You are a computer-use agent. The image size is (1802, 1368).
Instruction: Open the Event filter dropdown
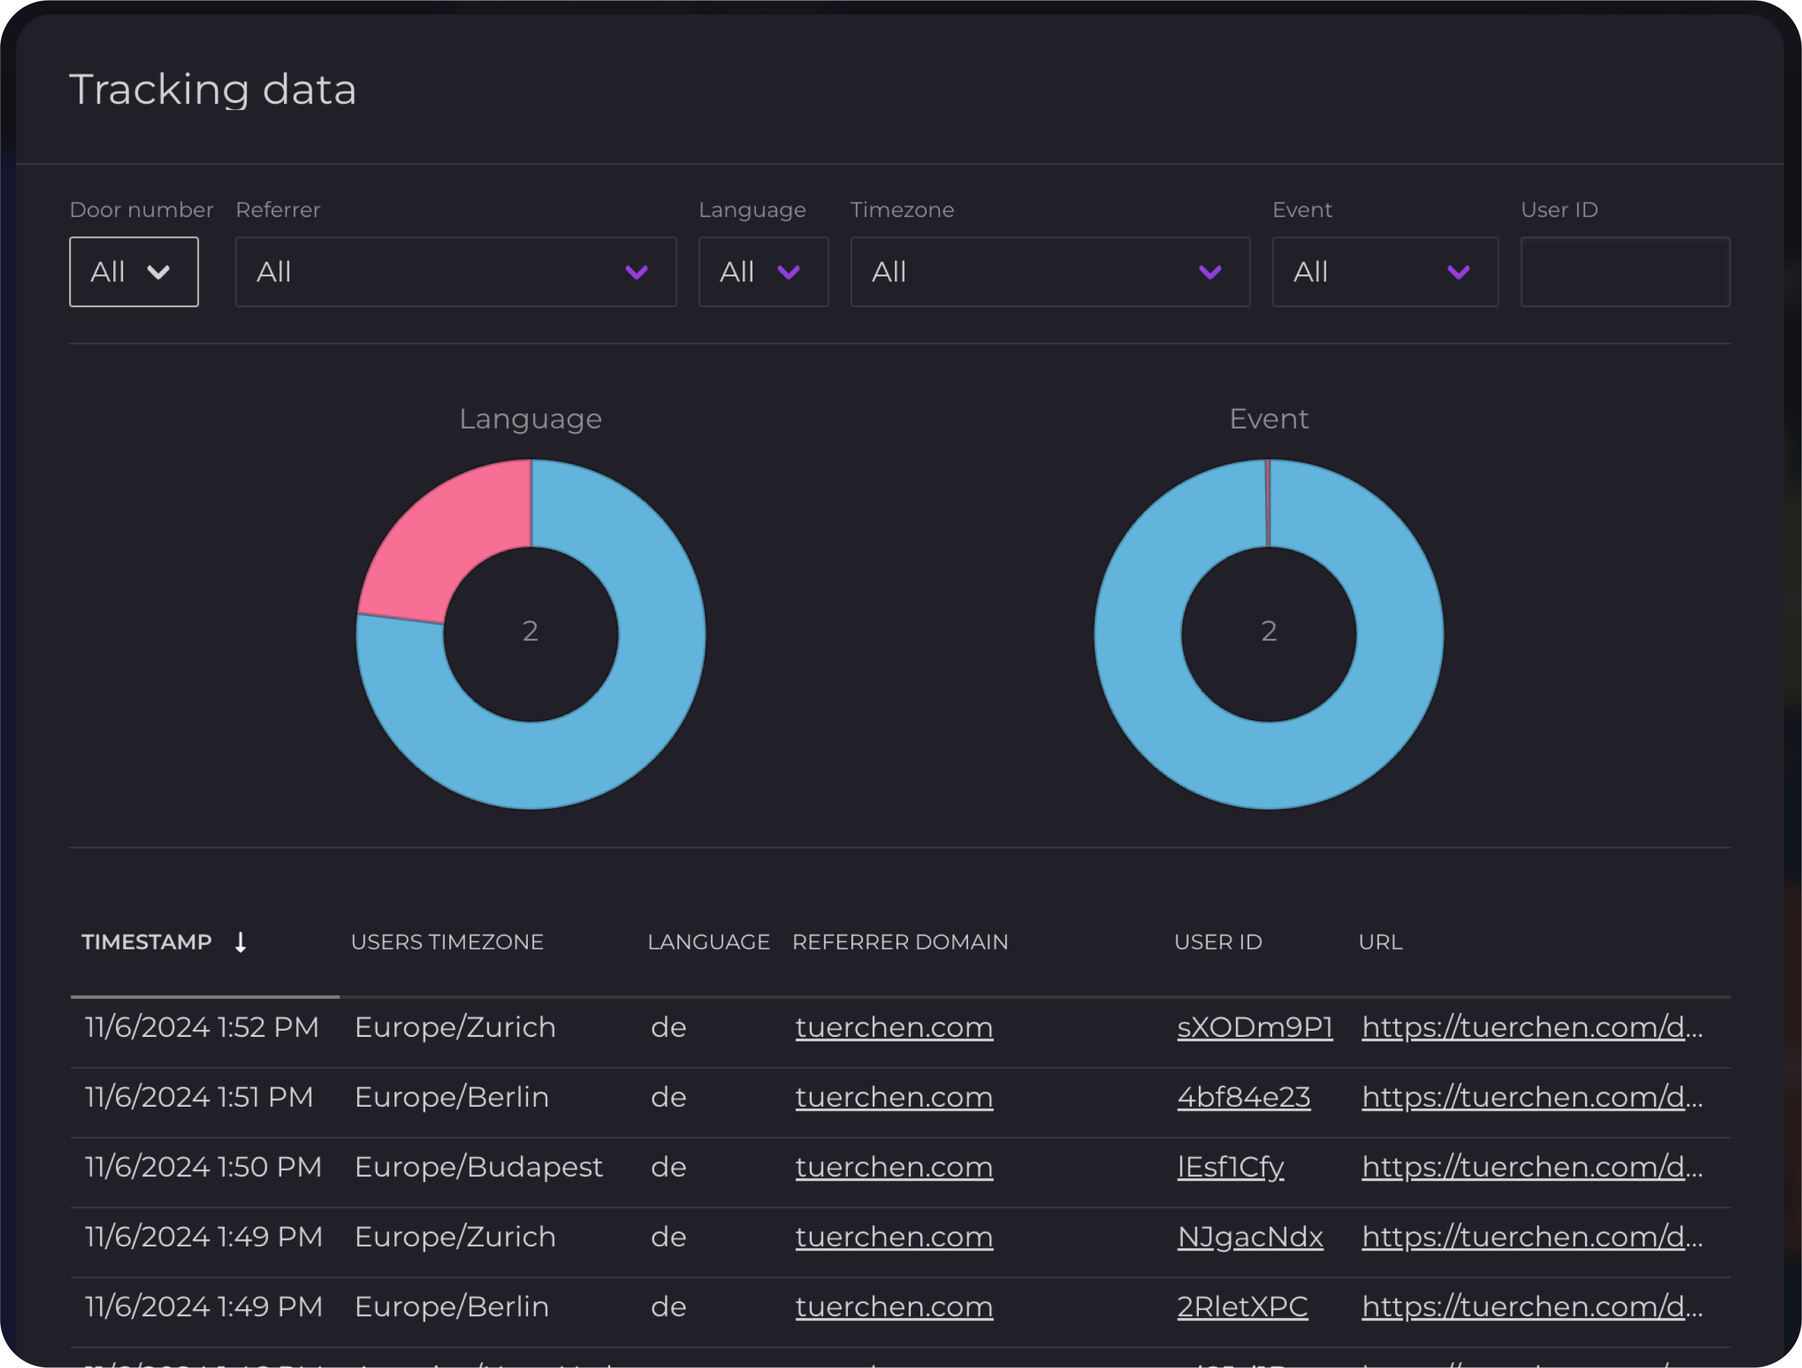[x=1384, y=271]
